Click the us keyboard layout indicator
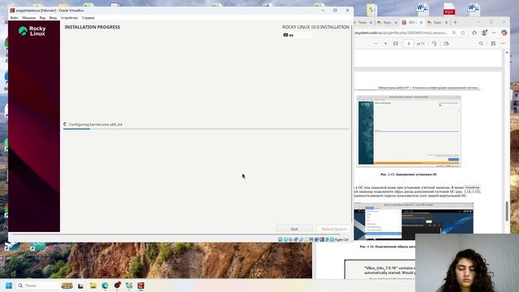Viewport: 519px width, 292px height. tap(297, 35)
